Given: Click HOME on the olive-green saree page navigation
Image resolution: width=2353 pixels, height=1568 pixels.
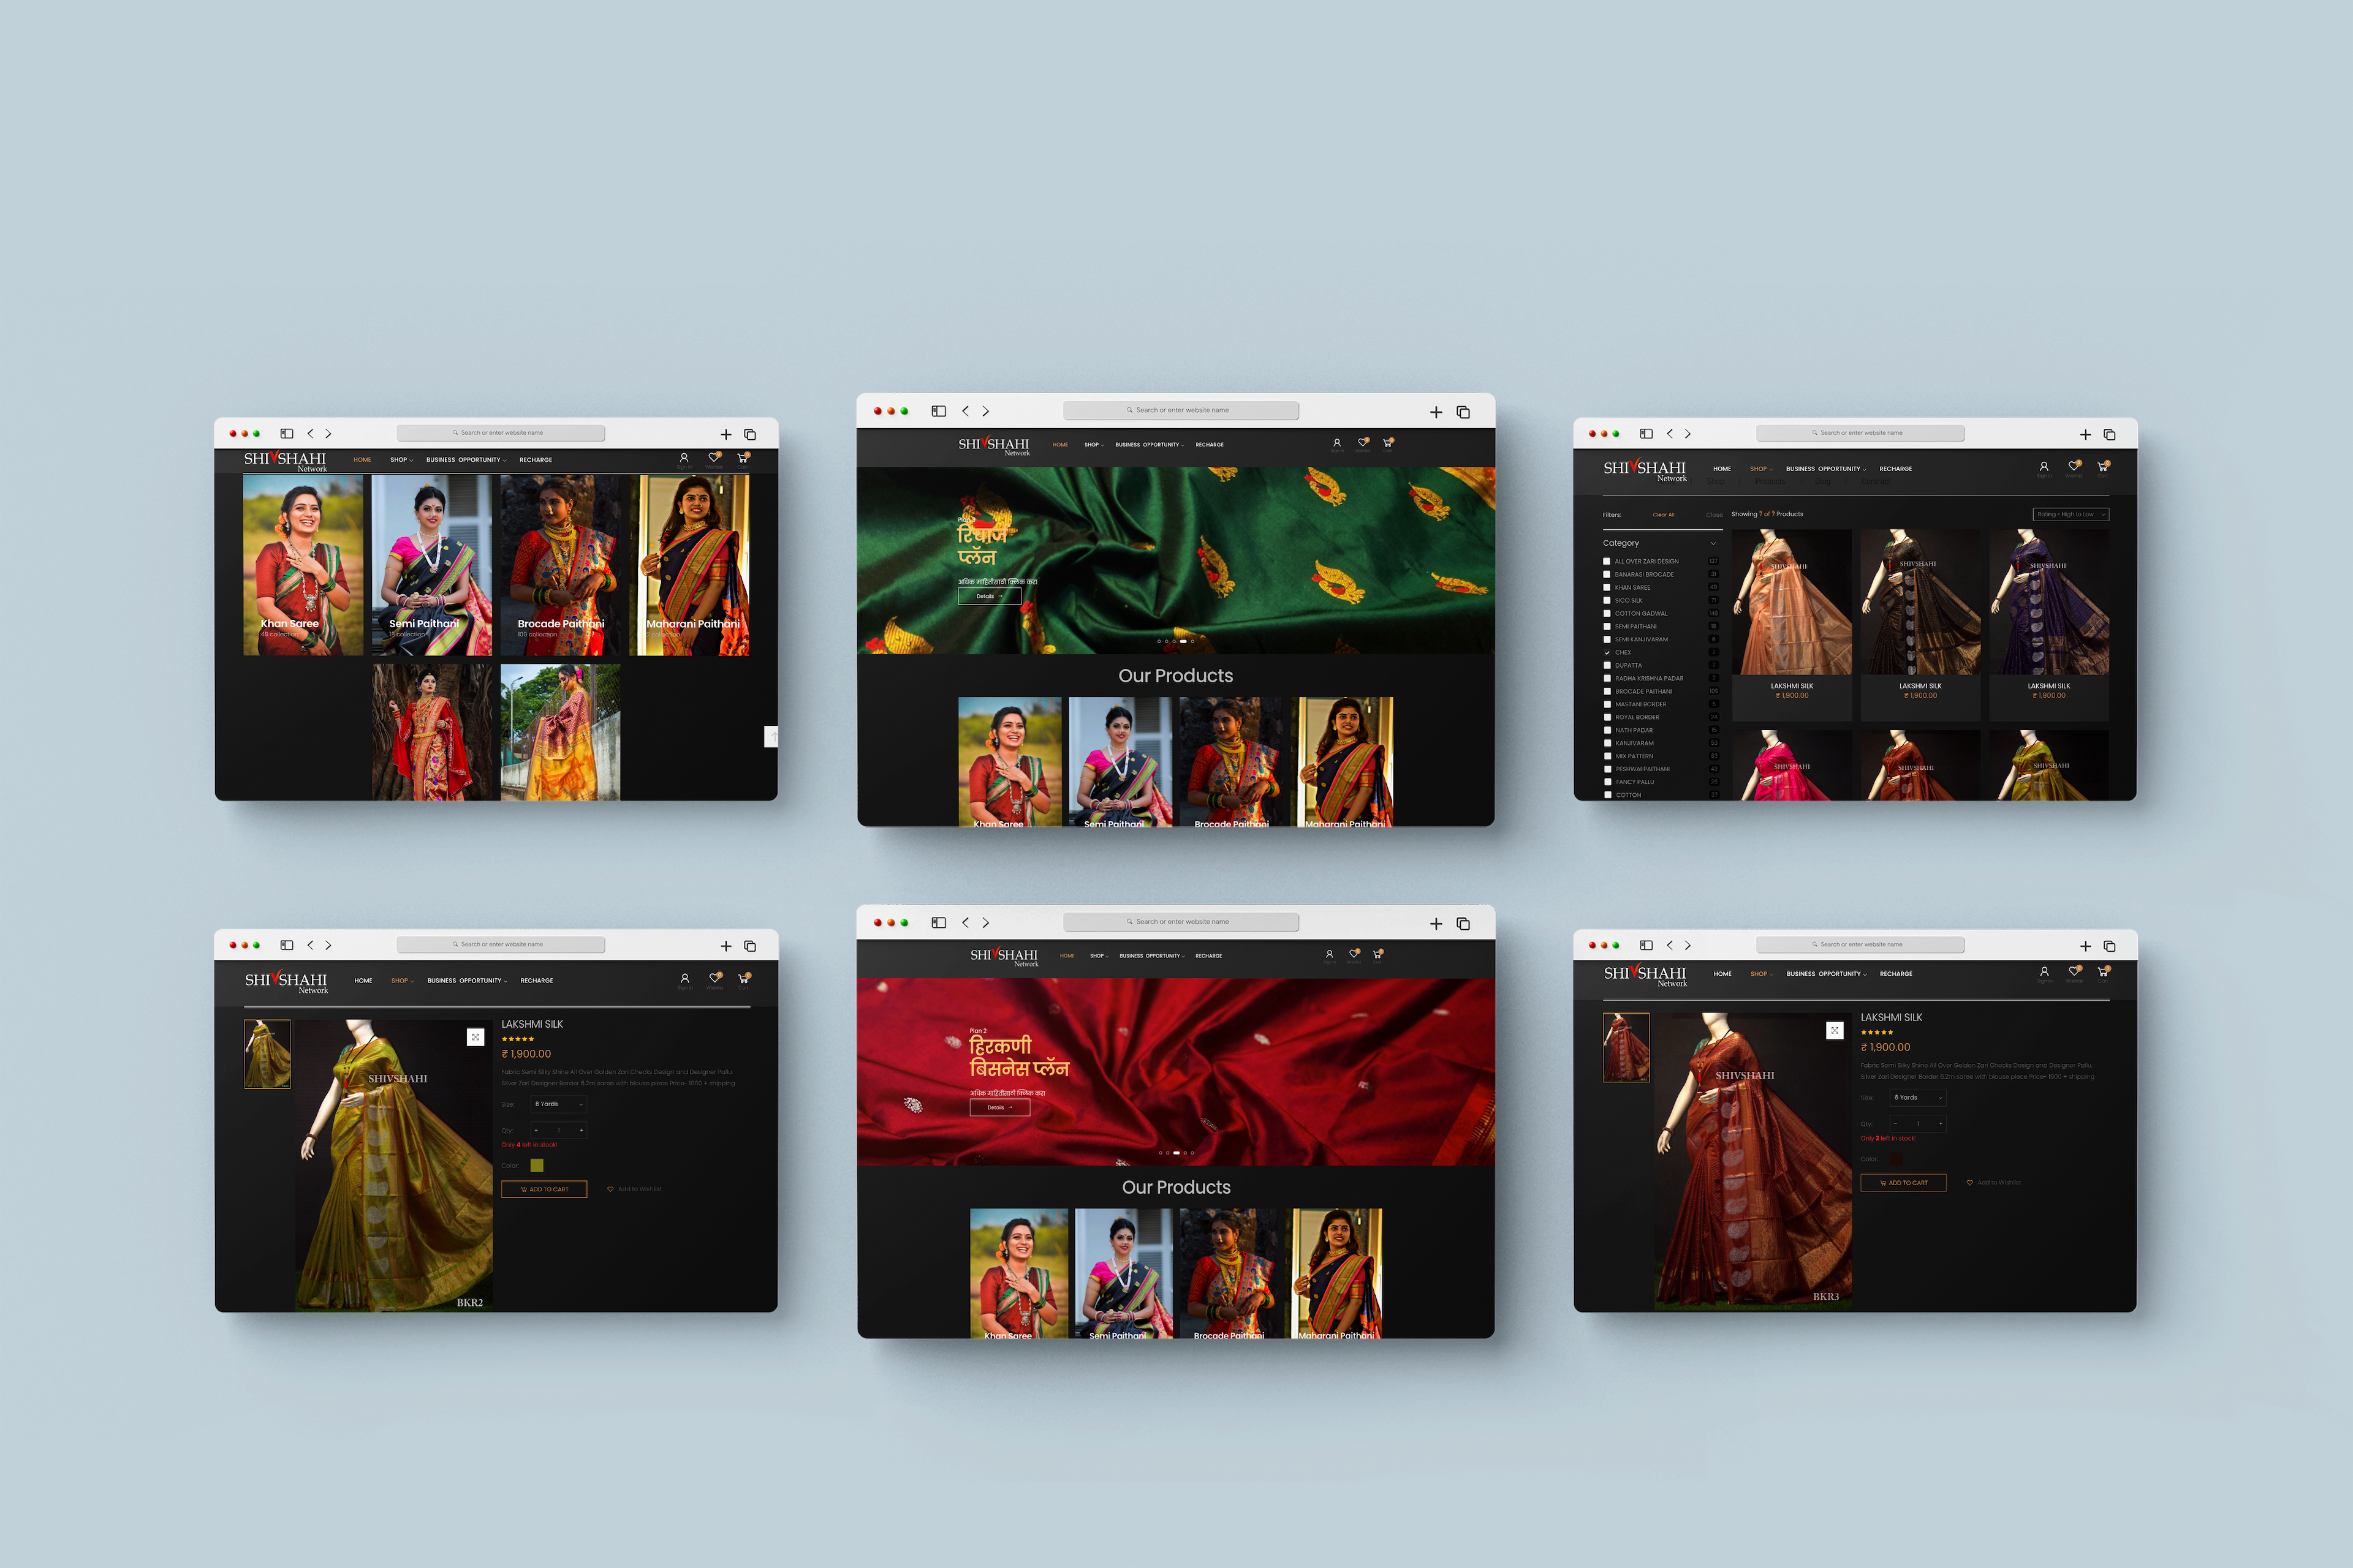Looking at the screenshot, I should 363,981.
